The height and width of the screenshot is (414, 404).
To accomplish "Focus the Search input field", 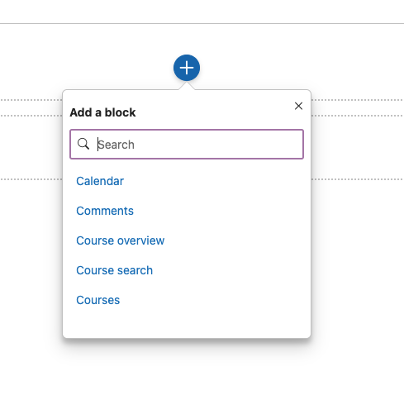I will pos(187,144).
